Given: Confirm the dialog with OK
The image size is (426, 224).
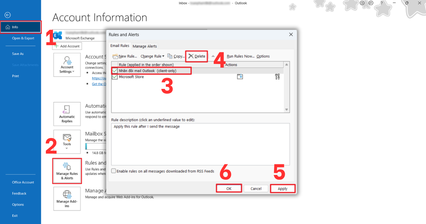Looking at the screenshot, I should (x=229, y=188).
